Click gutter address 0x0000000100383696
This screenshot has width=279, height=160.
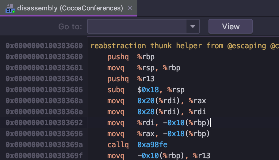[44, 134]
